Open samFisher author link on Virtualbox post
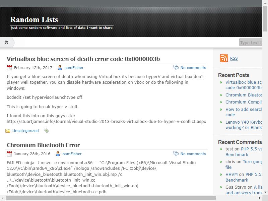Viewport: 268px width, 201px height. pyautogui.click(x=74, y=68)
